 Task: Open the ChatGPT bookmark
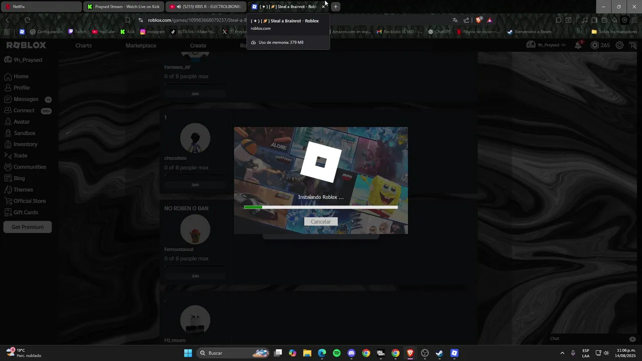(439, 32)
